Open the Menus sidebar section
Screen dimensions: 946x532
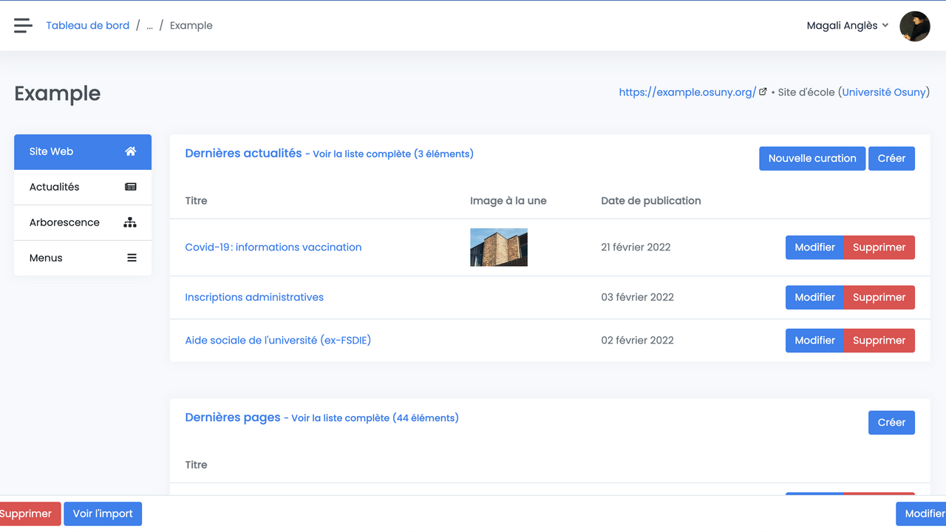(46, 258)
